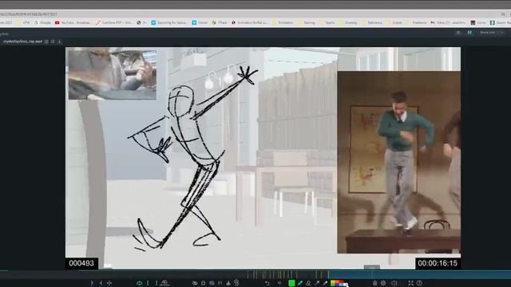
Task: Click the trash icon to delete sketches
Action: [x=374, y=283]
